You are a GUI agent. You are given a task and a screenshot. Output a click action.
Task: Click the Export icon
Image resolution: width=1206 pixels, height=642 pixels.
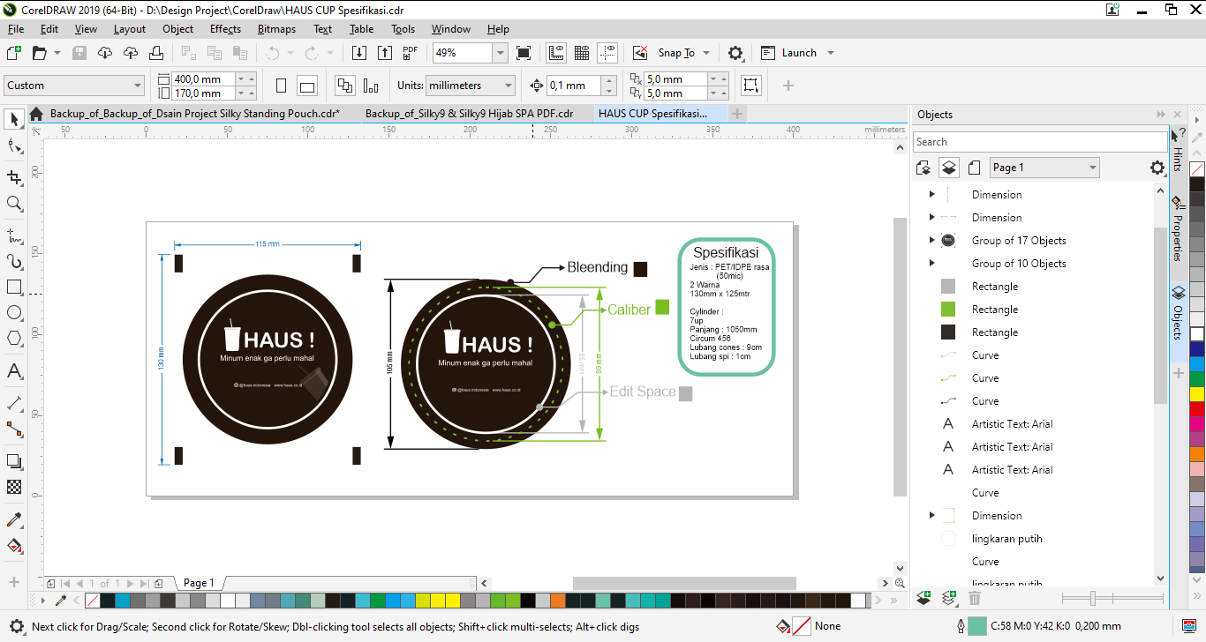coord(385,53)
